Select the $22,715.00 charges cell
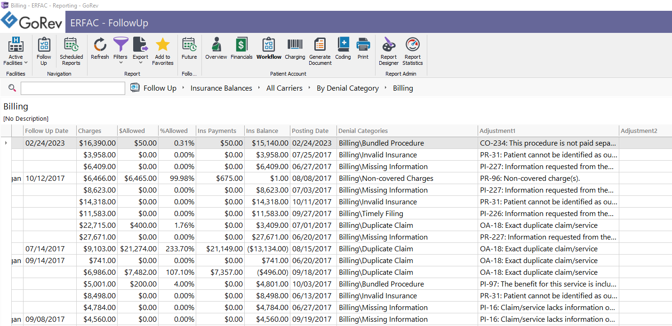 [x=97, y=225]
